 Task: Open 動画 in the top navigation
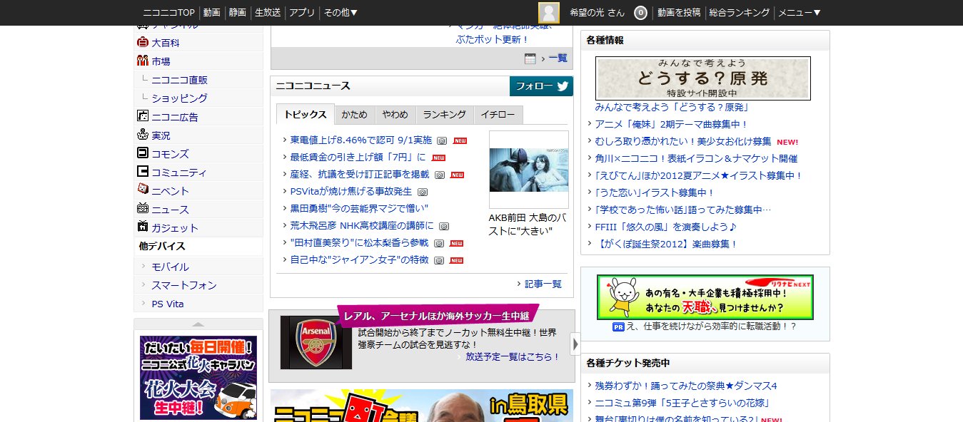click(x=211, y=13)
